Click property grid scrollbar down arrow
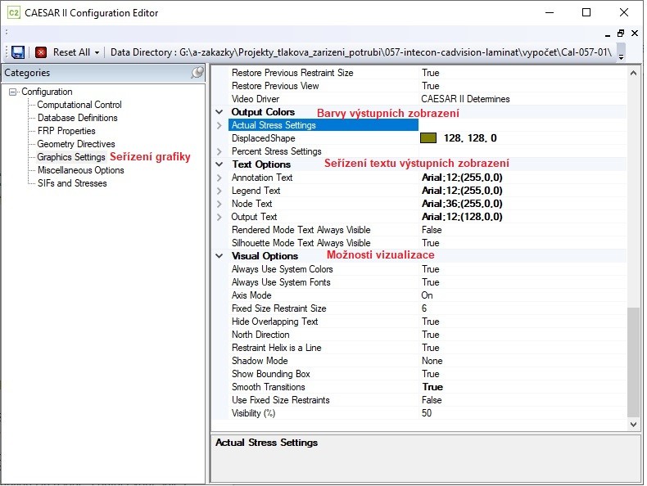 pyautogui.click(x=633, y=425)
